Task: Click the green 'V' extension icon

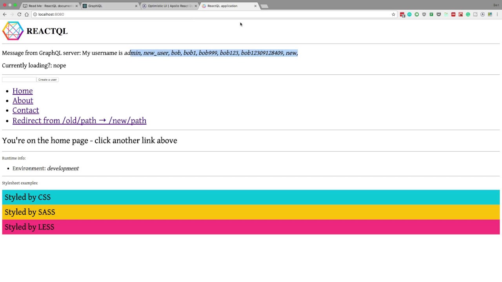Action: pos(431,14)
